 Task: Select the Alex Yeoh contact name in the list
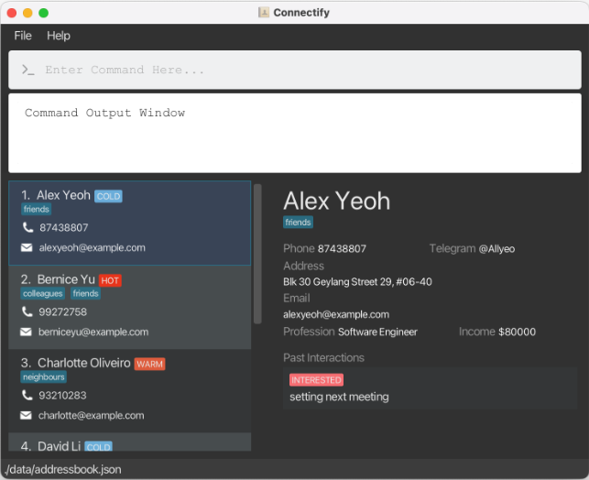coord(63,195)
